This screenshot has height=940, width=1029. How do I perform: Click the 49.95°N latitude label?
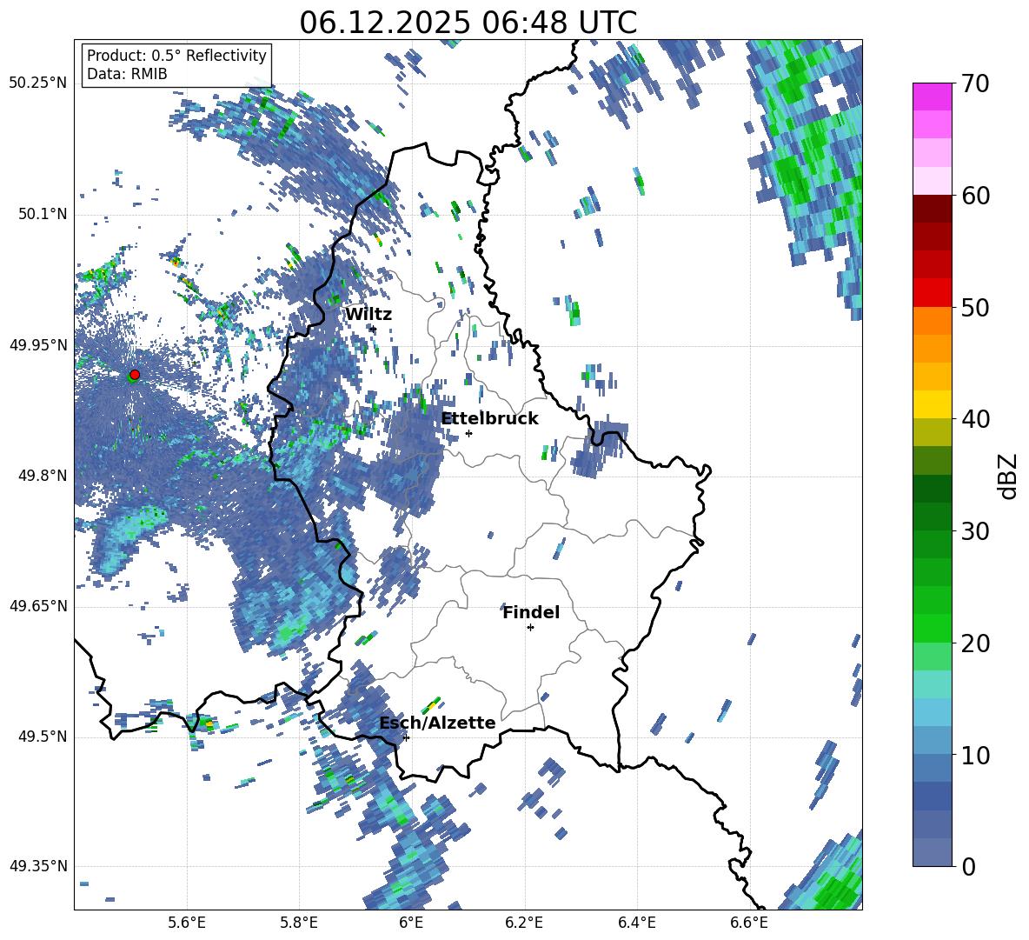click(x=38, y=345)
